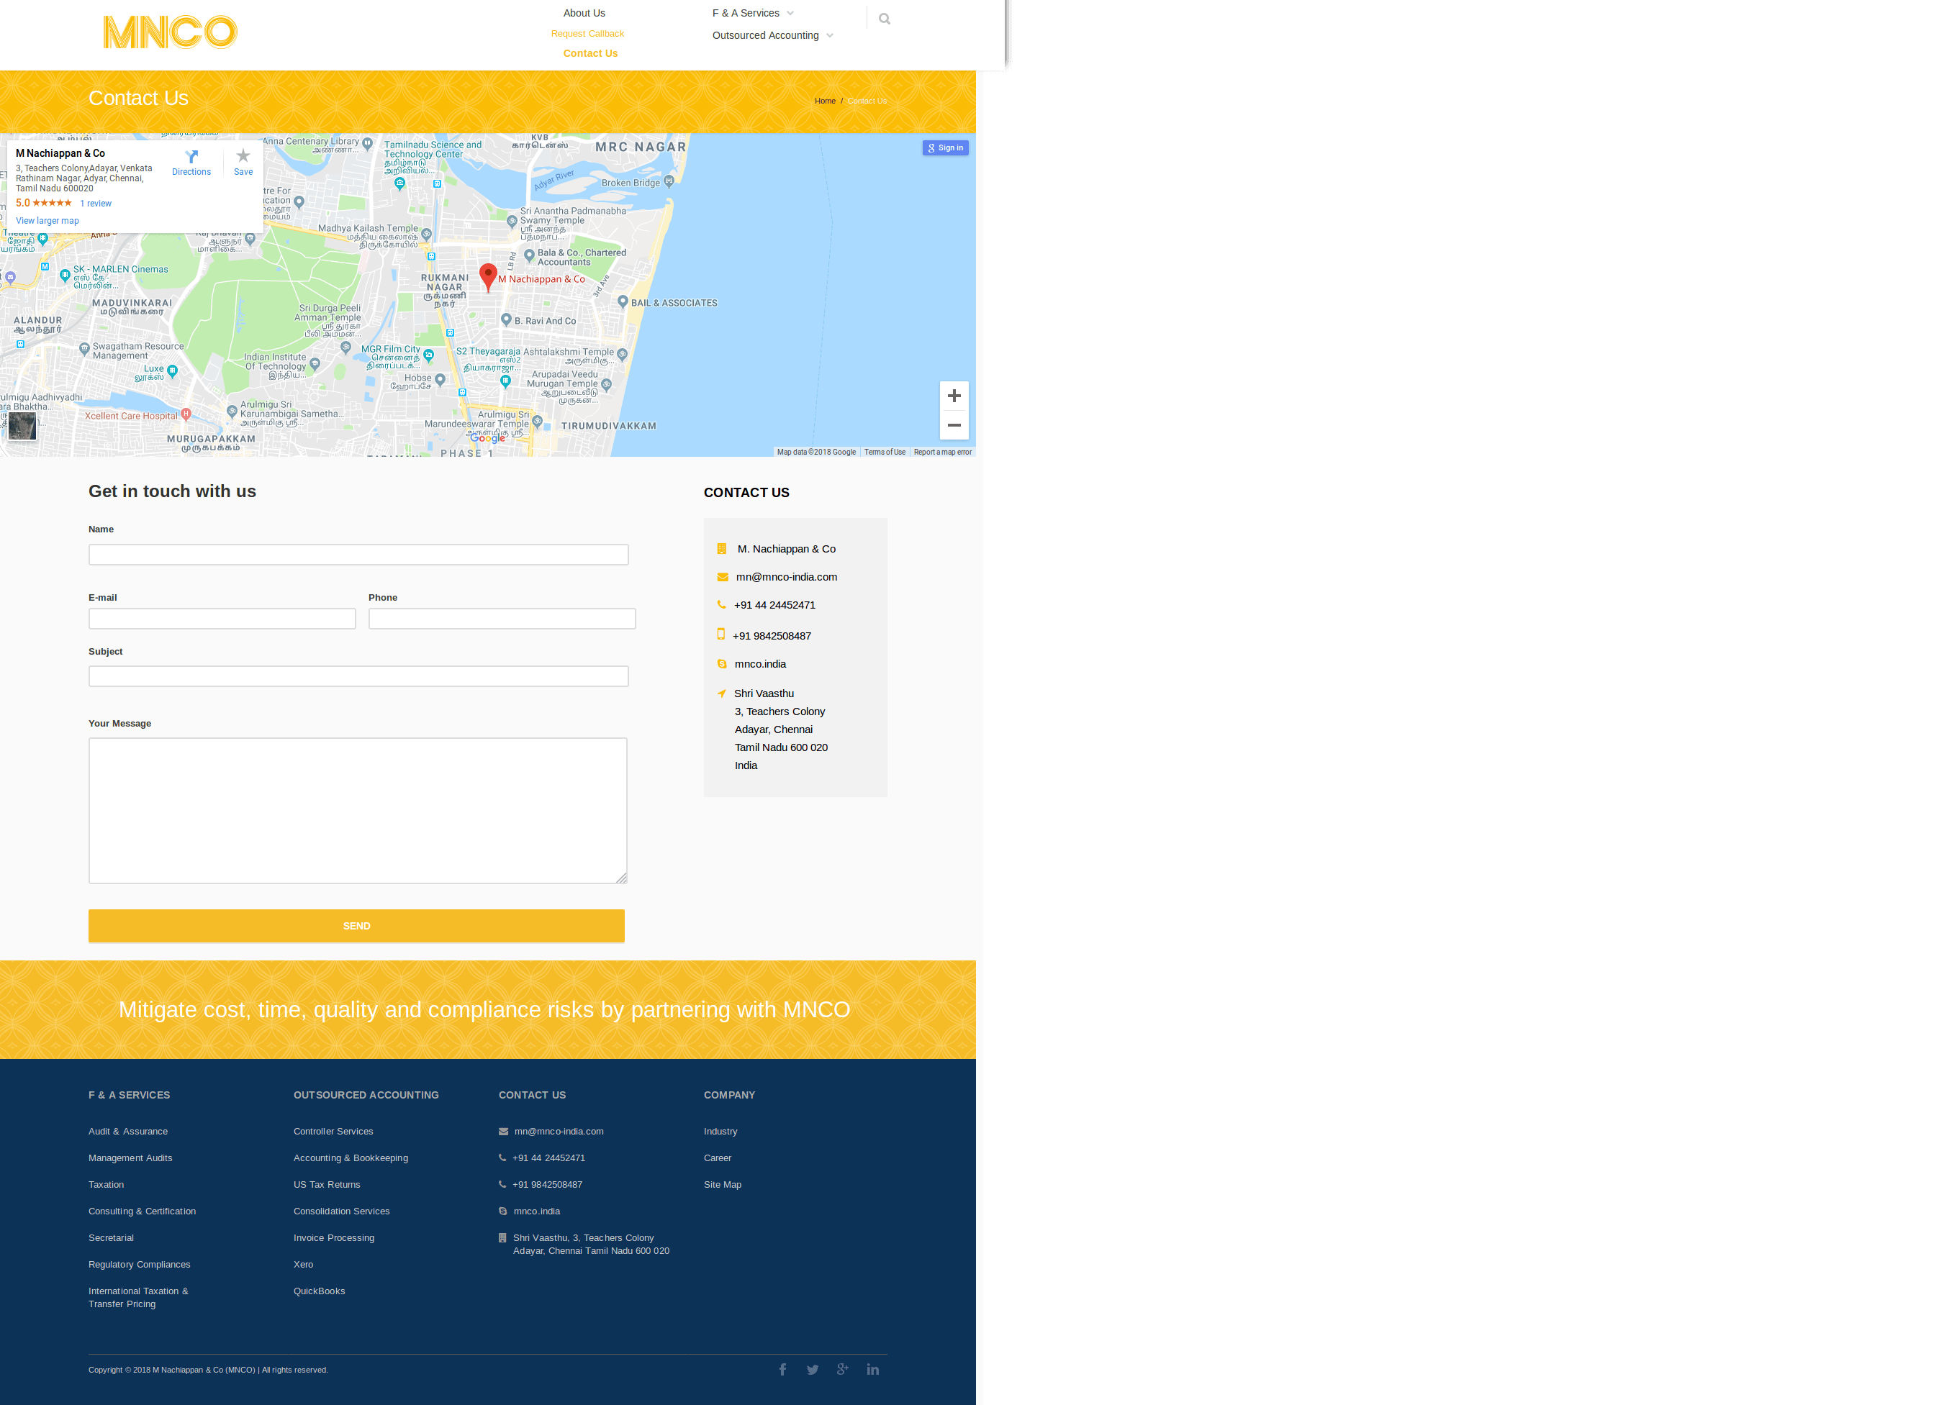Open mn@mnco-india.com link in sidebar
Image resolution: width=1952 pixels, height=1405 pixels.
tap(787, 577)
